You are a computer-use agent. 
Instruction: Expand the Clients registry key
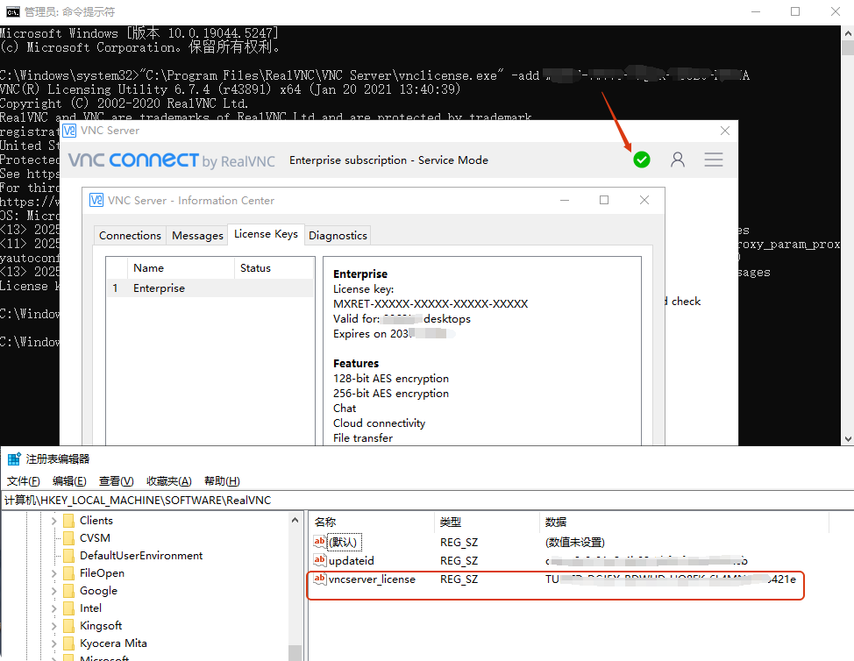click(53, 521)
